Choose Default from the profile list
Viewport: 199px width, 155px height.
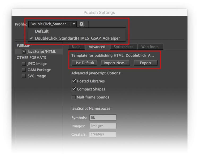pos(42,31)
